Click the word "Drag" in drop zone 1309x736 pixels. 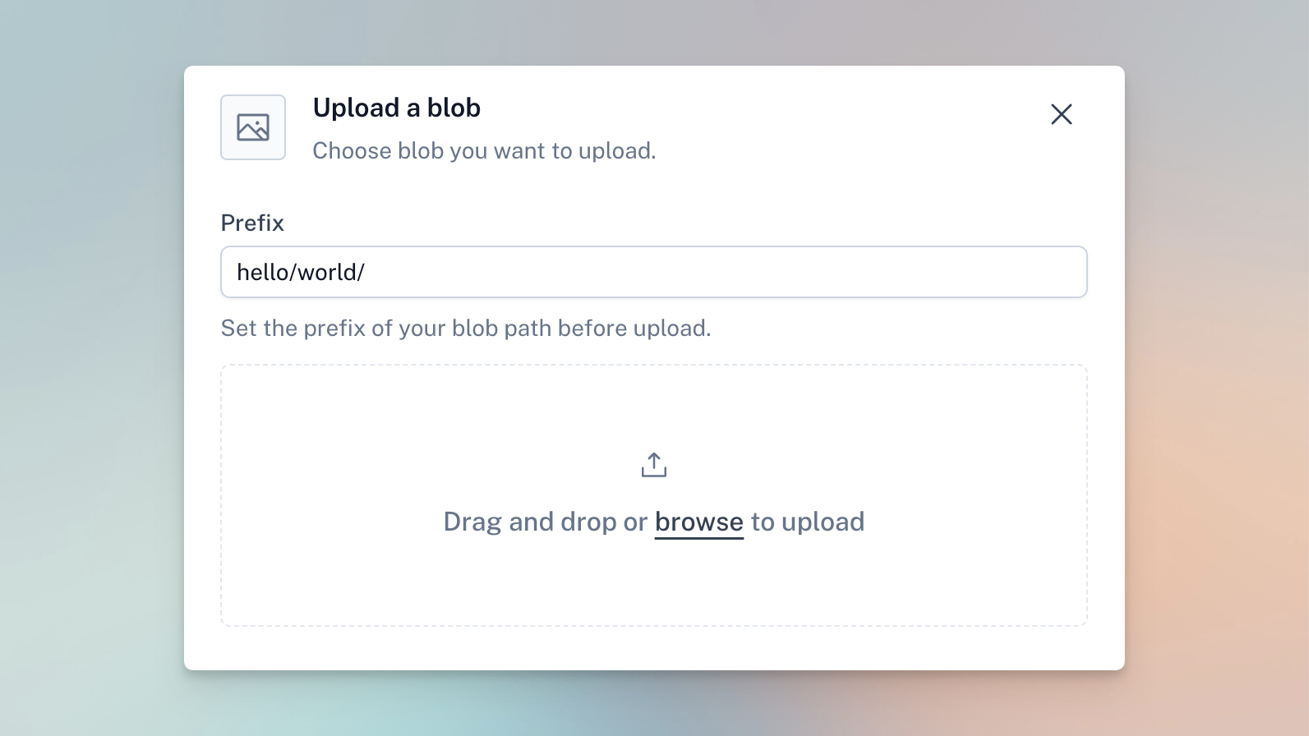click(472, 522)
